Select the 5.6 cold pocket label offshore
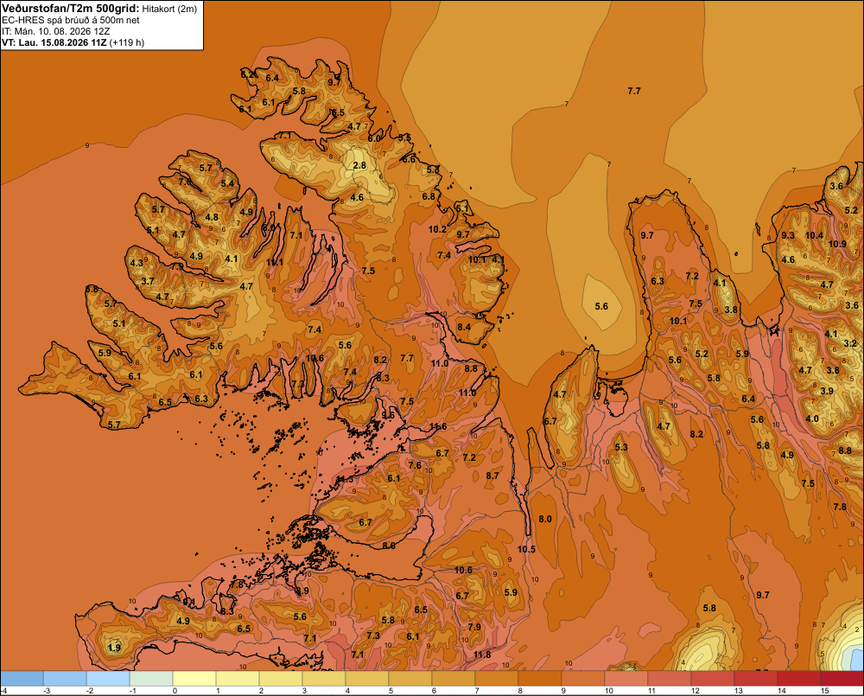This screenshot has width=864, height=696. coord(601,306)
